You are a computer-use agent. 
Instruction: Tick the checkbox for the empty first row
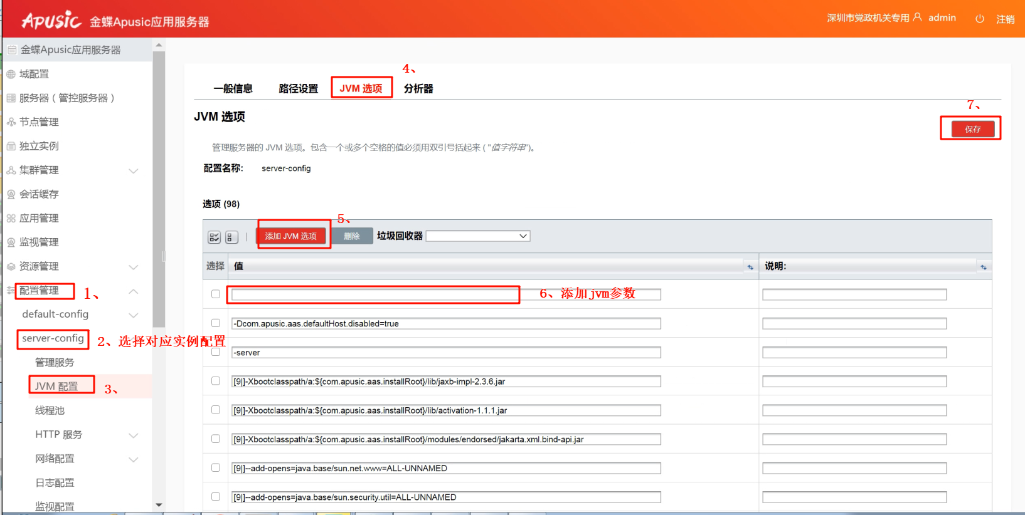216,294
